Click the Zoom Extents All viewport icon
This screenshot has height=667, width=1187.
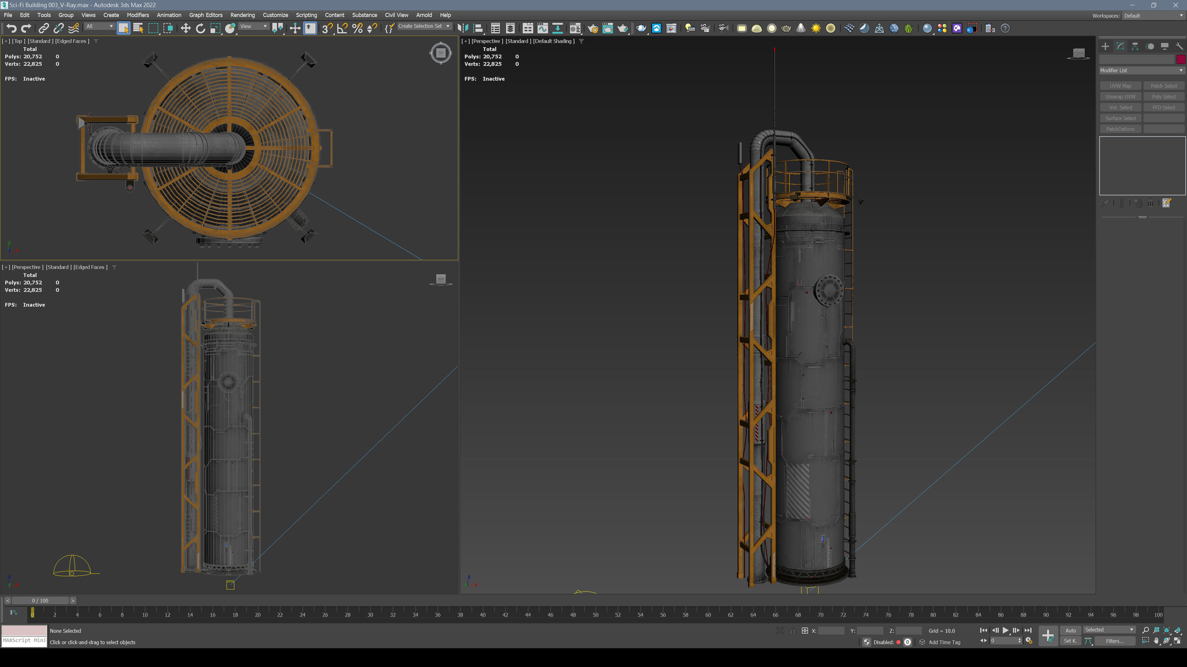click(x=1178, y=630)
